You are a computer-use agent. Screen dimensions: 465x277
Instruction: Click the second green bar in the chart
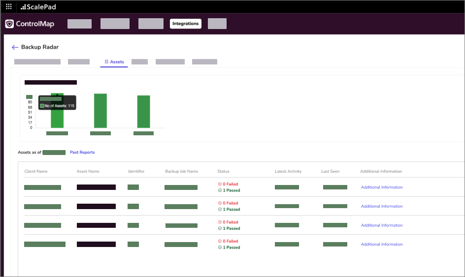pos(100,111)
